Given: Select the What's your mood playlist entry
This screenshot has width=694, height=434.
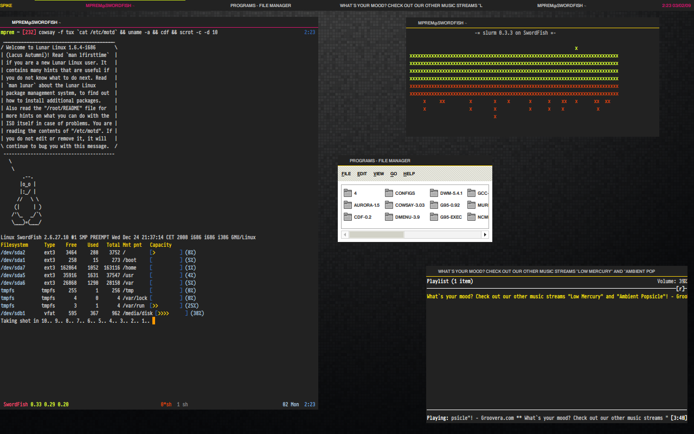Looking at the screenshot, I should coord(557,296).
